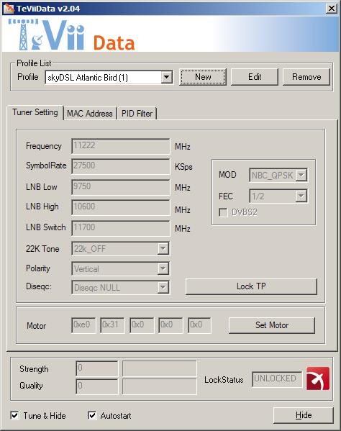Click the LNB Switch input field
The height and width of the screenshot is (431, 341).
[x=121, y=228]
